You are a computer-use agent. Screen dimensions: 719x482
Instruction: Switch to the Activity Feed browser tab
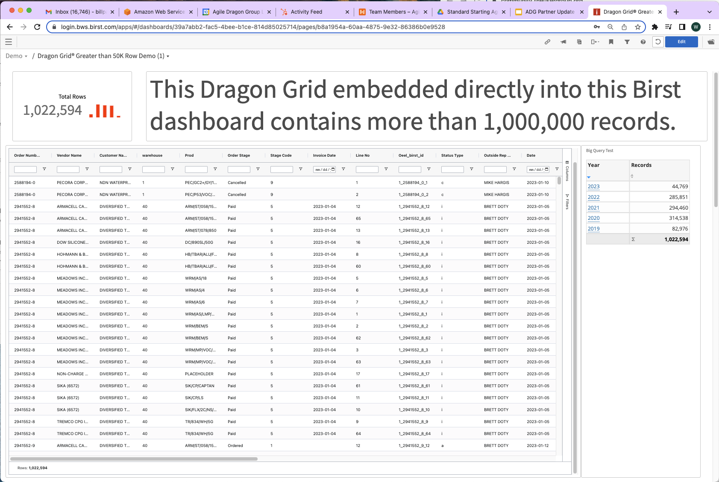306,12
